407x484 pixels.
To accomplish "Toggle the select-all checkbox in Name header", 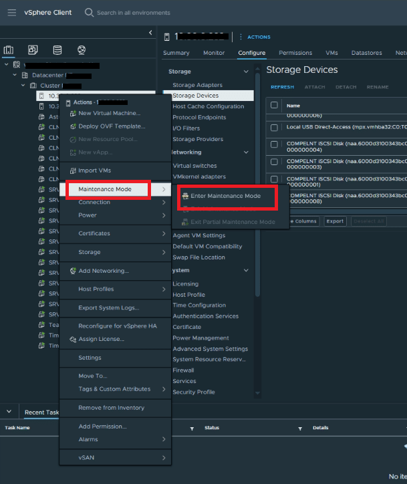I will pyautogui.click(x=274, y=105).
